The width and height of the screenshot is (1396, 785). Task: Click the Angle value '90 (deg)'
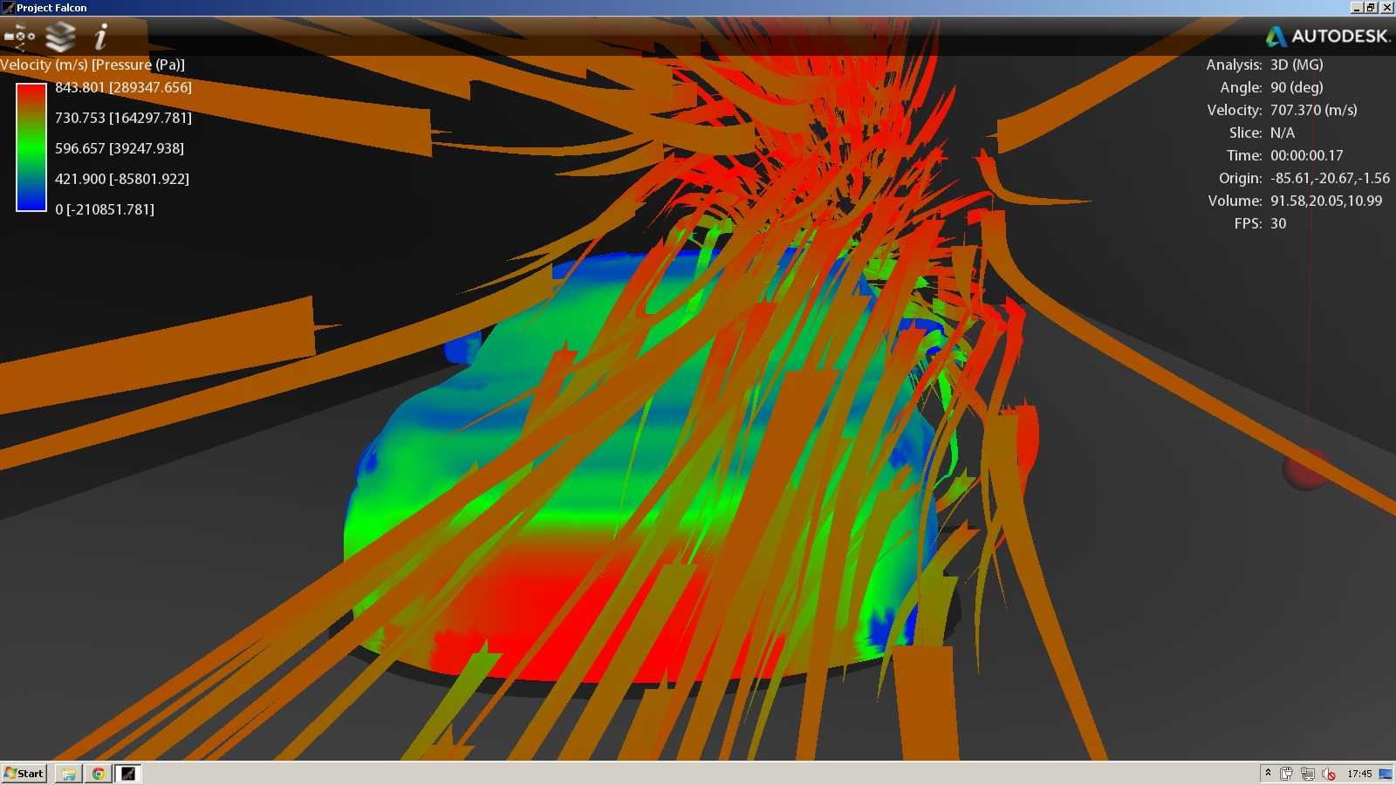tap(1297, 87)
